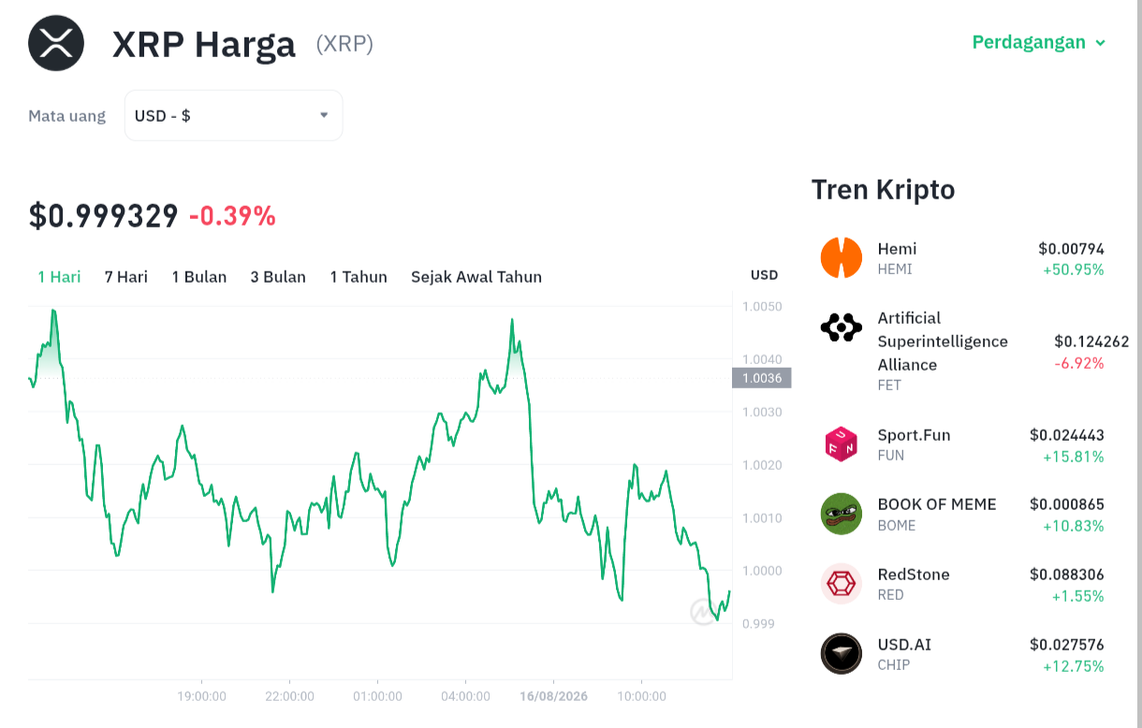Select the Artificial Superintelligence Alliance FET icon

point(842,328)
